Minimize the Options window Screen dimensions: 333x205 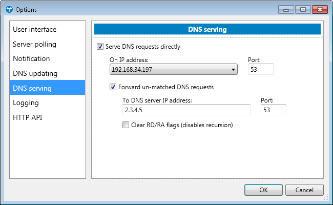tap(285, 9)
